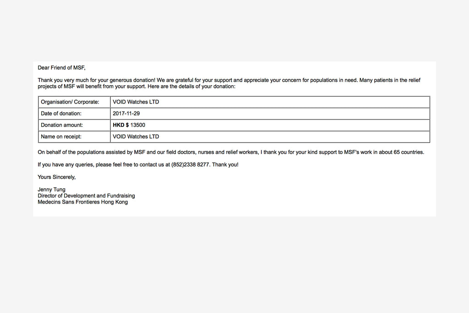469x313 pixels.
Task: Click the "Yours Sincerely," closing line
Action: (57, 177)
